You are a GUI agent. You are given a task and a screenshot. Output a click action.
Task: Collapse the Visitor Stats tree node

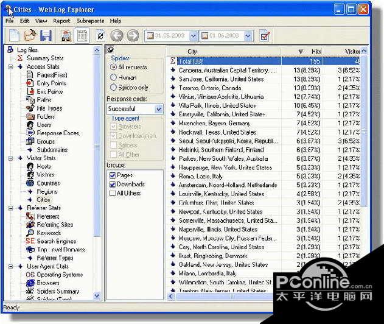click(x=10, y=158)
